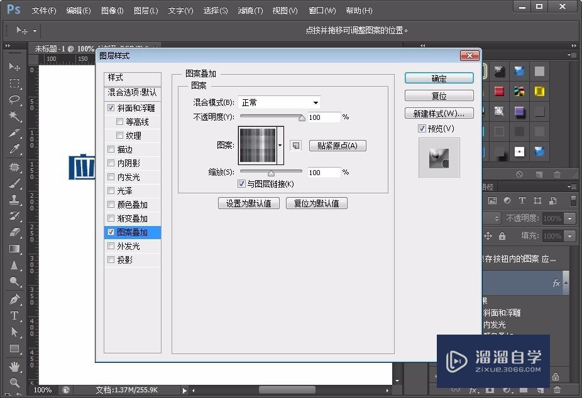This screenshot has height=398, width=582.
Task: Select the Eyedropper tool
Action: pos(14,149)
